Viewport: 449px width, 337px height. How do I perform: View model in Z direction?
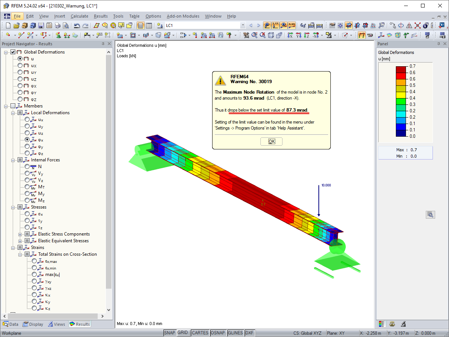306,35
